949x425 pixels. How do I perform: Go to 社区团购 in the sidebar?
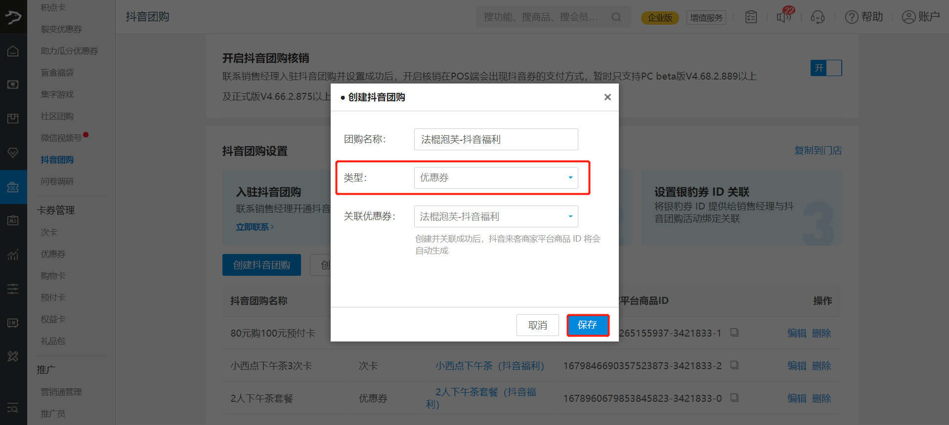tap(57, 117)
